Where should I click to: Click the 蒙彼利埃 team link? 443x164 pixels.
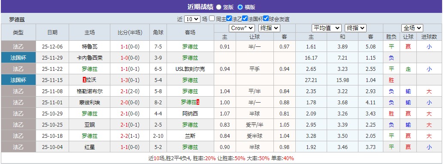(x=90, y=102)
